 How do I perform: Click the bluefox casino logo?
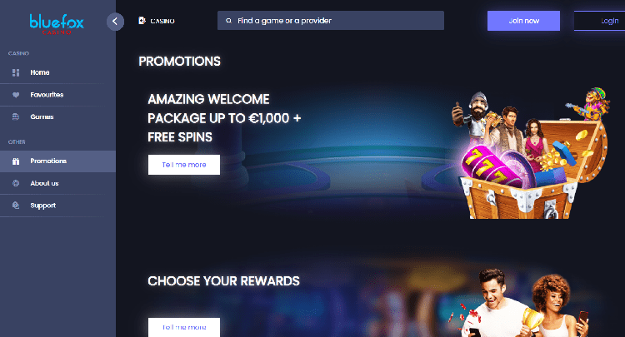coord(57,24)
